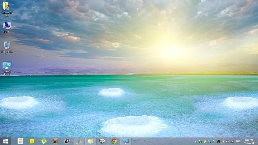Viewport: 258px width, 145px height.
Task: Open File Explorer from the taskbar
Action: pyautogui.click(x=91, y=141)
